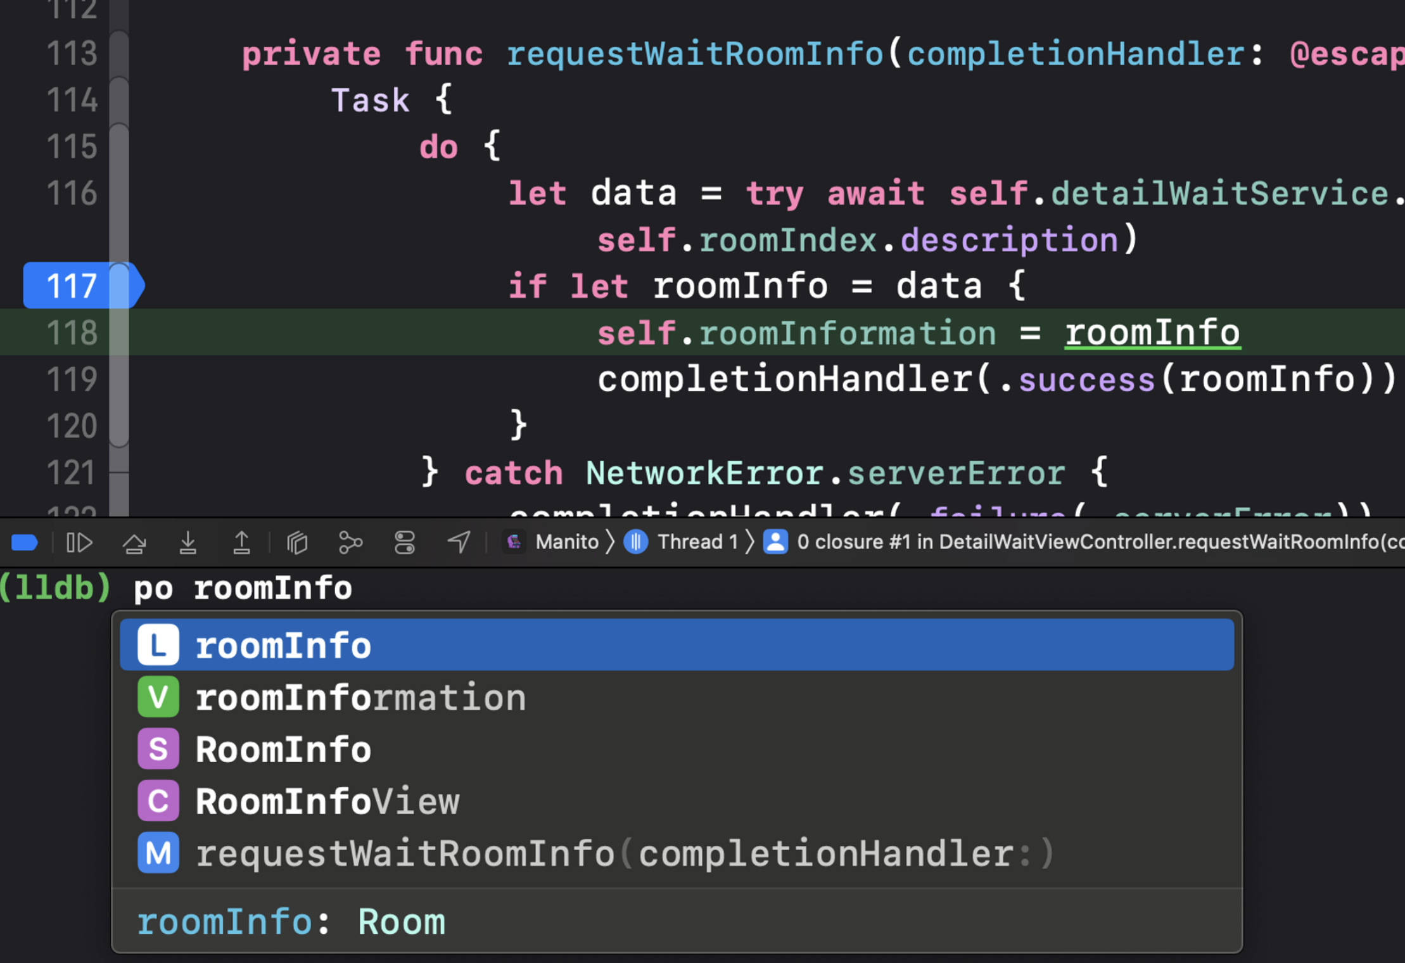
Task: Open Debug Memory Graph icon
Action: point(350,542)
